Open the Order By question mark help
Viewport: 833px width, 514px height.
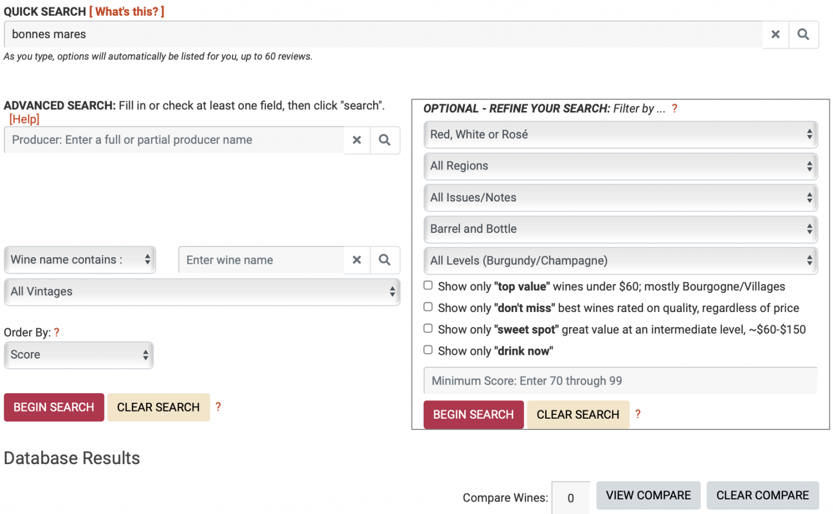pyautogui.click(x=56, y=333)
